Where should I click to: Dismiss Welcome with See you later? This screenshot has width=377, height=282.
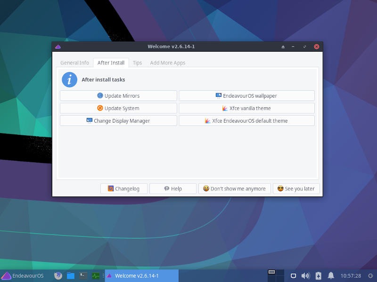coord(296,188)
